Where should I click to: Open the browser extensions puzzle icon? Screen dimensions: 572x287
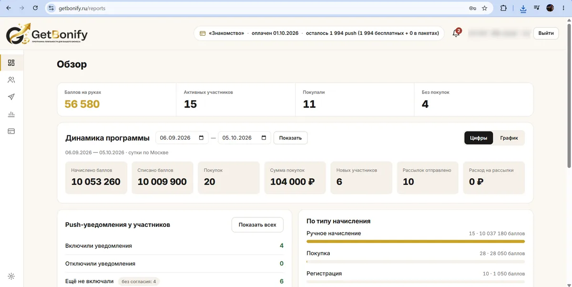point(503,8)
